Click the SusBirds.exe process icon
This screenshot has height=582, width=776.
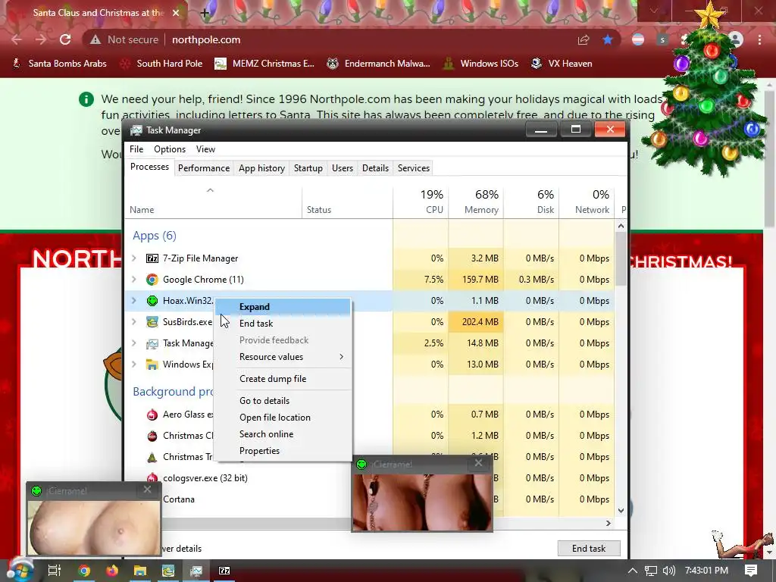pyautogui.click(x=152, y=321)
